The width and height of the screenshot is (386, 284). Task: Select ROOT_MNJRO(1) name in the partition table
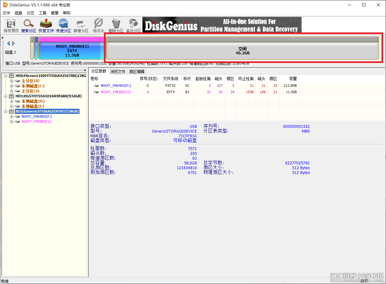[116, 92]
